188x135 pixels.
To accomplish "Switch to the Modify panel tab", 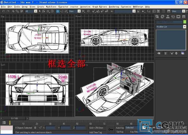I will (x=162, y=17).
